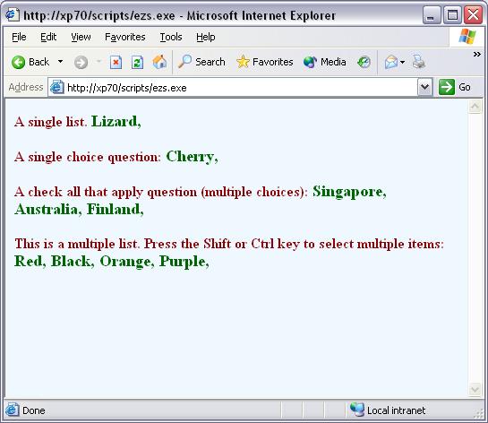The width and height of the screenshot is (488, 423).
Task: Expand toolbar overflow chevron
Action: pos(476,54)
